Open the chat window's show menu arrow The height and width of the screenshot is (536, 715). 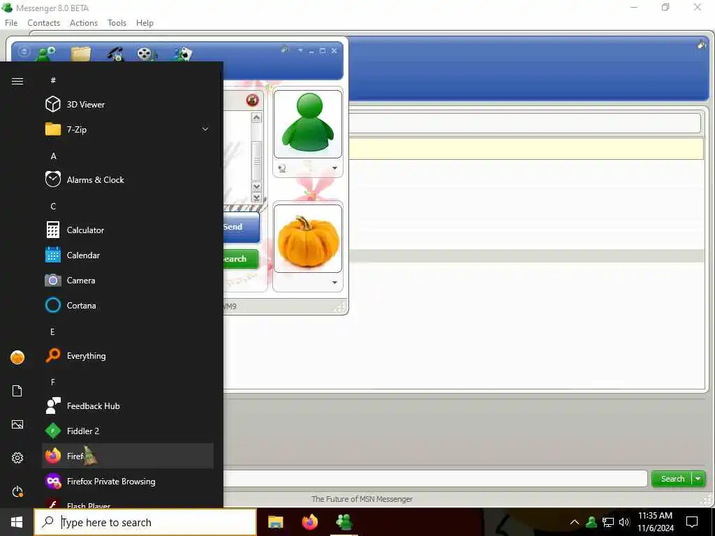click(300, 50)
